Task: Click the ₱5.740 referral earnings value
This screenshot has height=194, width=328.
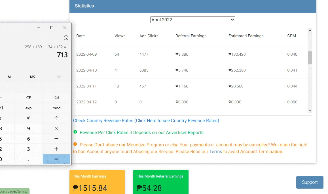Action: pyautogui.click(x=182, y=70)
